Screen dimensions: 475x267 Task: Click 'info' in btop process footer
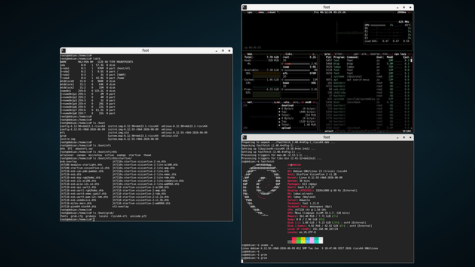[x=342, y=131]
